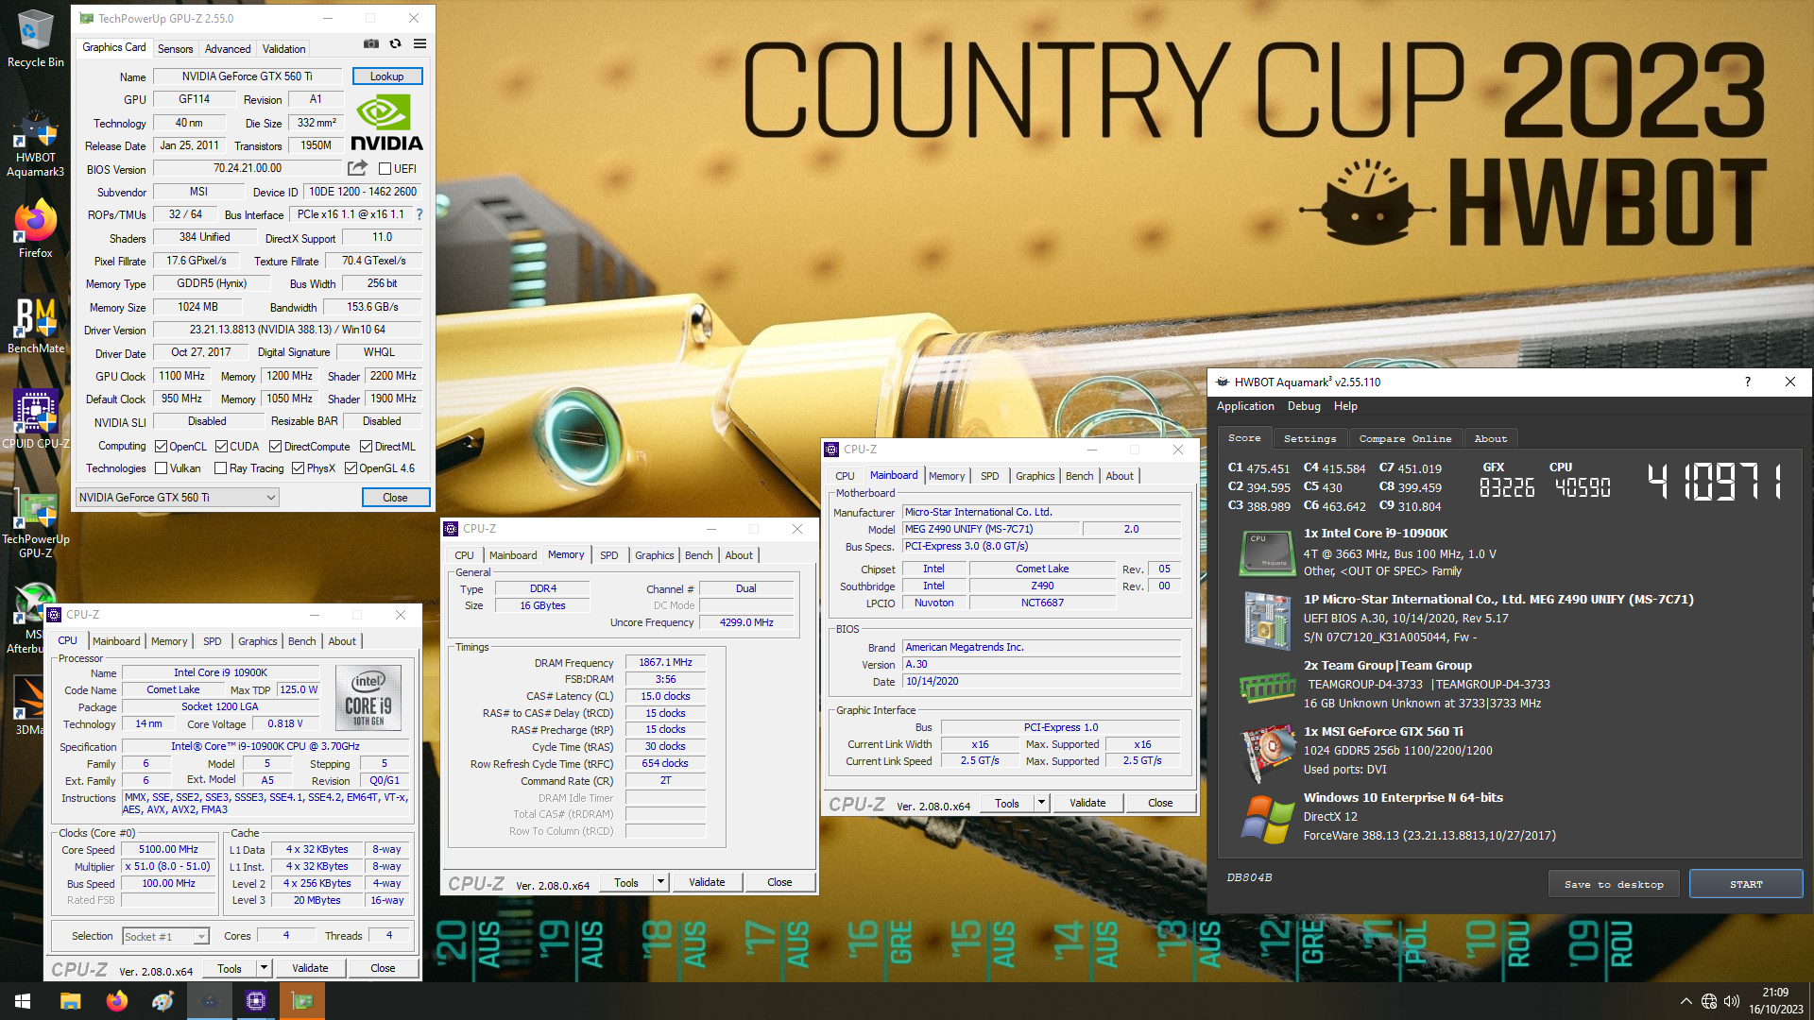This screenshot has height=1020, width=1814.
Task: Click the GPU name field in GPU-Z
Action: (247, 76)
